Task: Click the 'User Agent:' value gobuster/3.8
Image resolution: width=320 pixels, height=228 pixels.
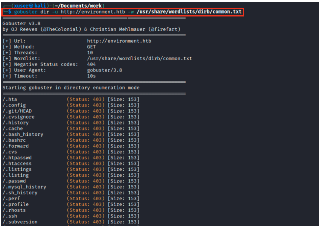Action: click(104, 70)
